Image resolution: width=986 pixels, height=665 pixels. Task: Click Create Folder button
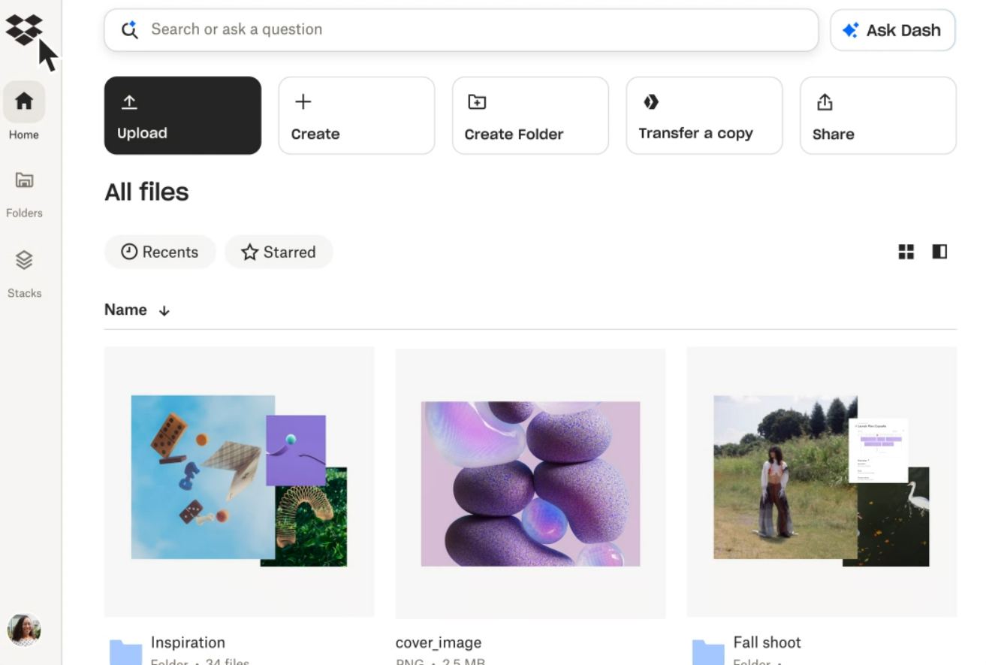[x=530, y=116]
